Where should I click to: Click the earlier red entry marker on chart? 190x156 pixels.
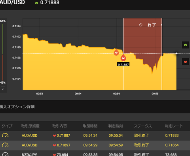point(116,52)
